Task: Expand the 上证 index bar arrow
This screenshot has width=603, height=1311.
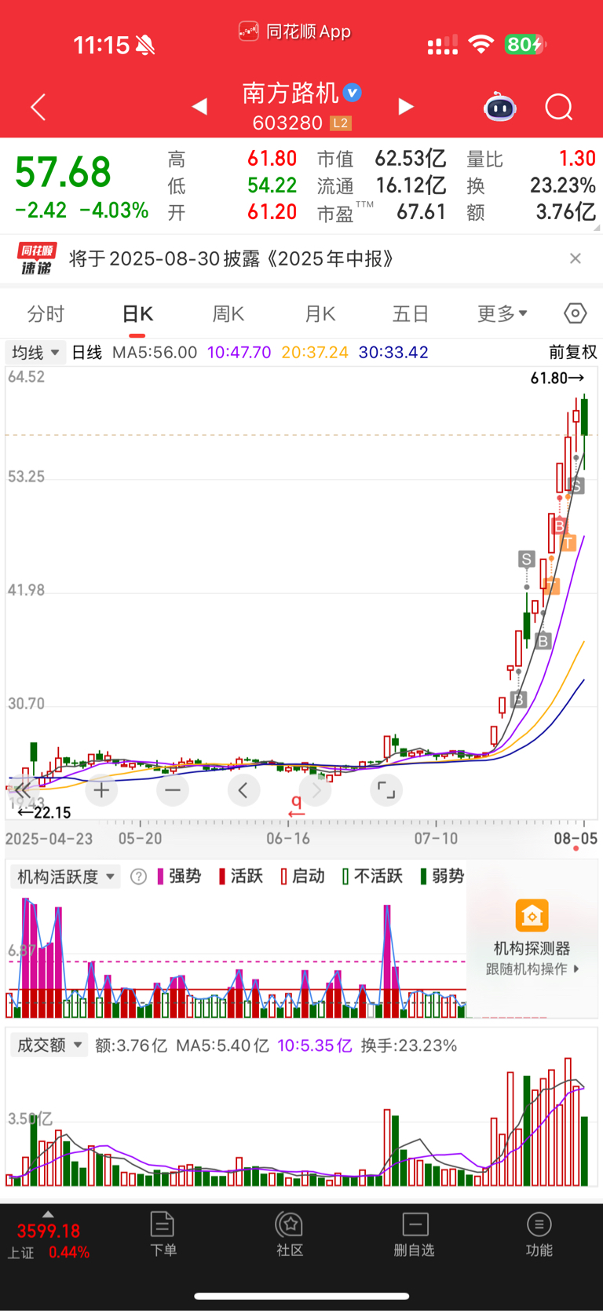Action: pyautogui.click(x=48, y=1214)
